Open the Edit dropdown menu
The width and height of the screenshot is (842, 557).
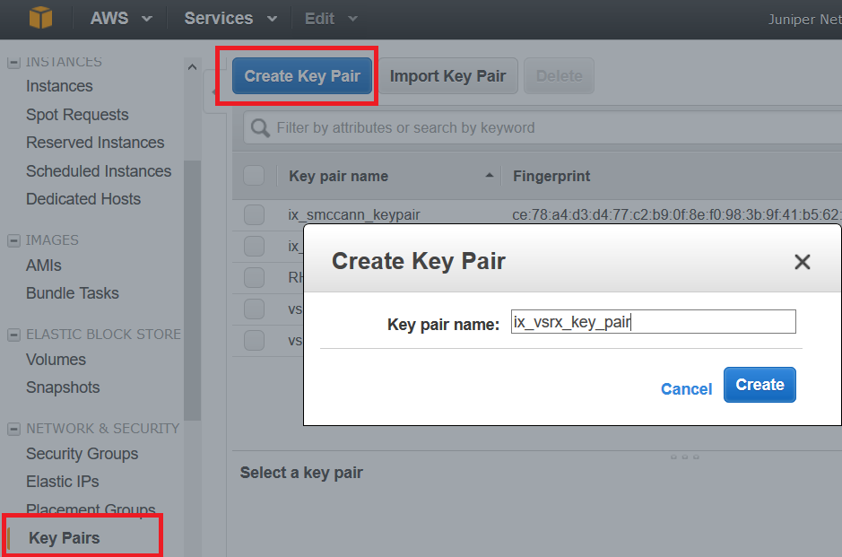coord(331,18)
